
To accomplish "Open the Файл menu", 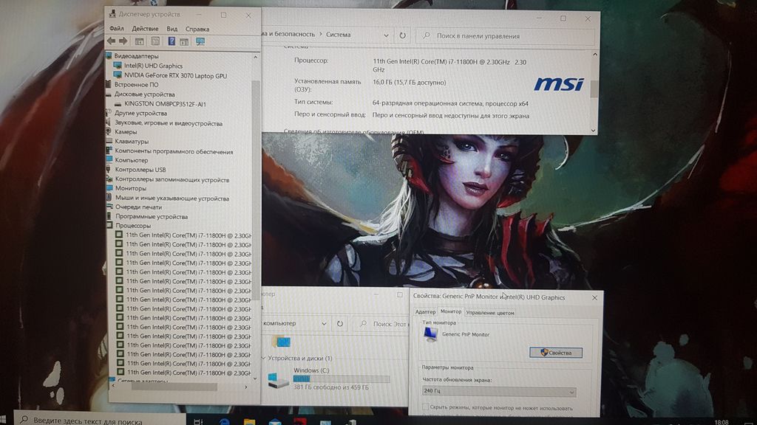I will (x=117, y=29).
